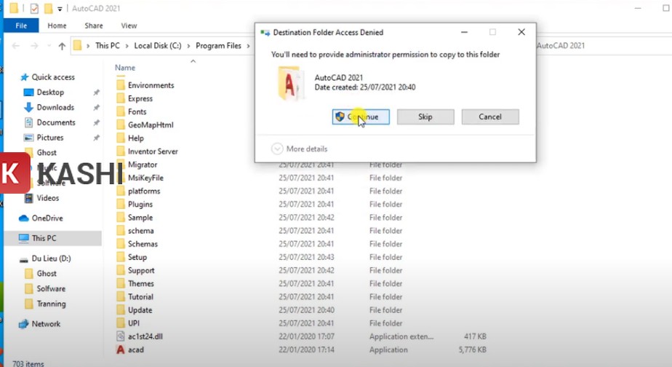Select This PC in navigation pane
This screenshot has height=367, width=672.
[x=44, y=238]
